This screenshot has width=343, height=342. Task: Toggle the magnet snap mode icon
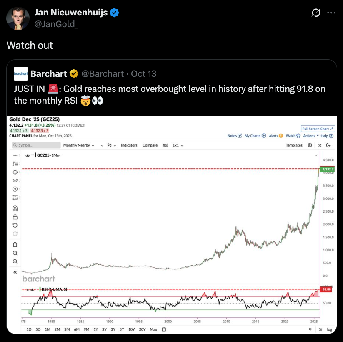tap(15, 208)
